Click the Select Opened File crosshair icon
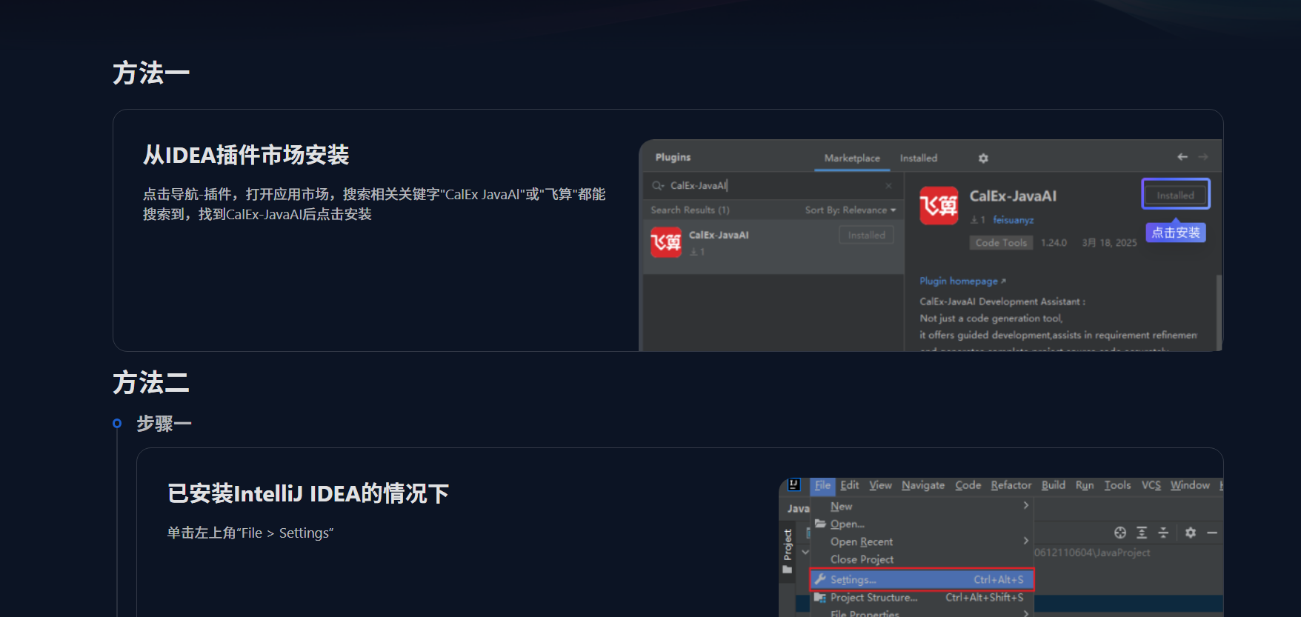1301x617 pixels. click(x=1120, y=533)
